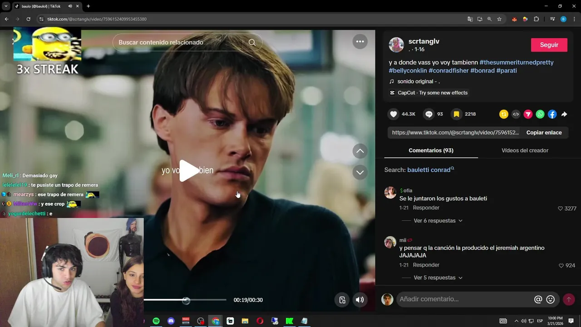Open Opera browser from the taskbar
The image size is (581, 327).
coord(260,321)
